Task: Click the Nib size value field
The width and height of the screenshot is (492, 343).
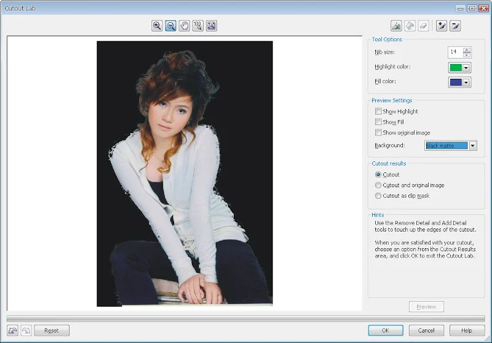Action: click(455, 52)
